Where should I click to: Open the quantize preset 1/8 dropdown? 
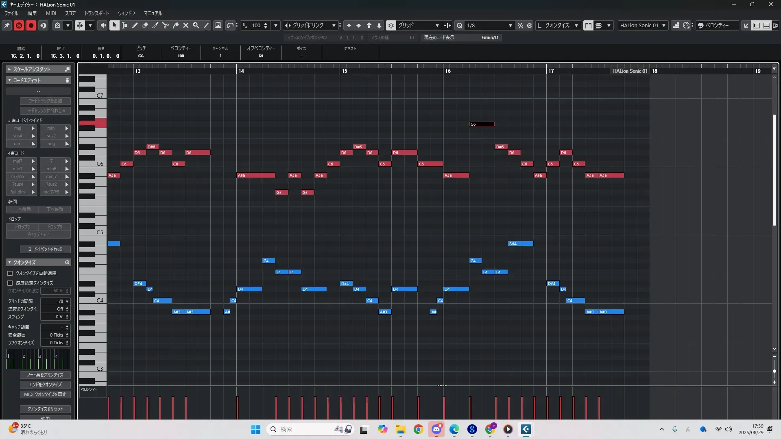pos(510,25)
